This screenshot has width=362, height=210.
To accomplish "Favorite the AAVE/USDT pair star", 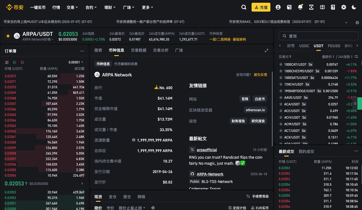I will click(281, 97).
